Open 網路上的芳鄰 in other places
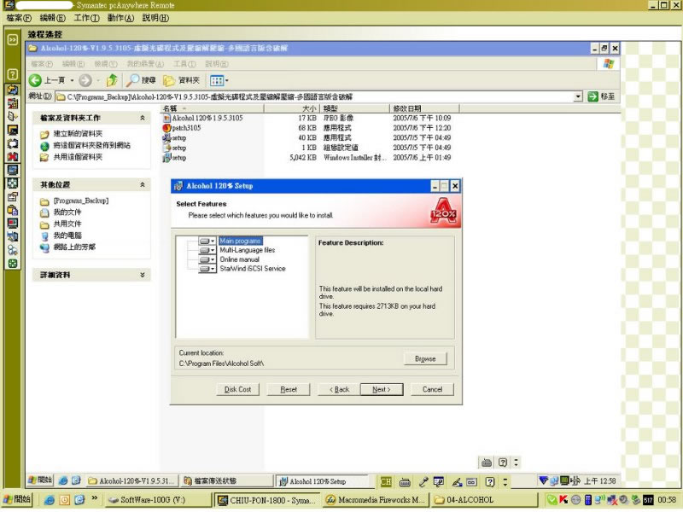The width and height of the screenshot is (683, 512). [74, 247]
